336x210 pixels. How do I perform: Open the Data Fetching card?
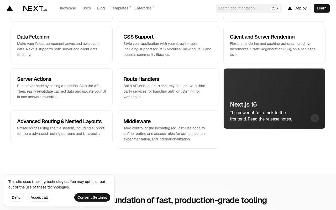coord(61,45)
